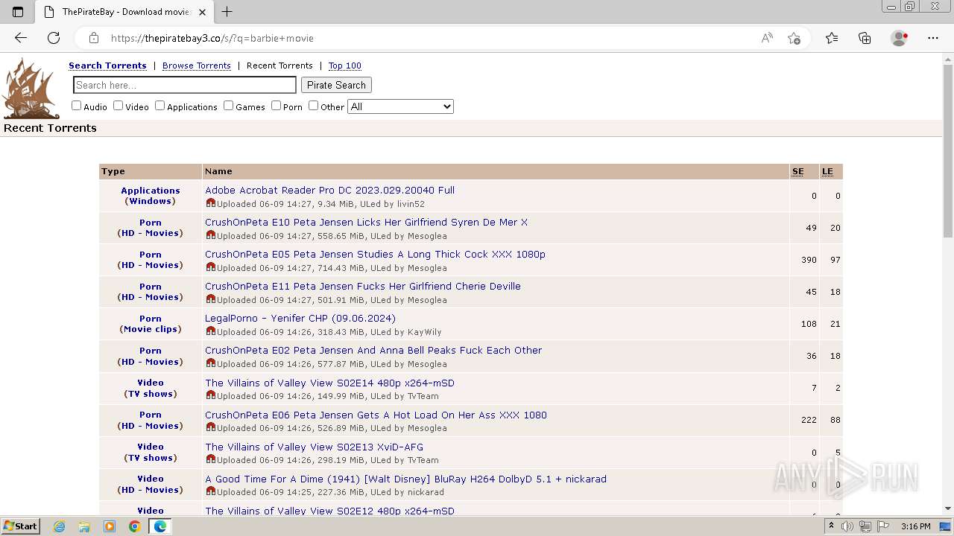Check the Other filter checkbox
The image size is (954, 536).
(313, 106)
